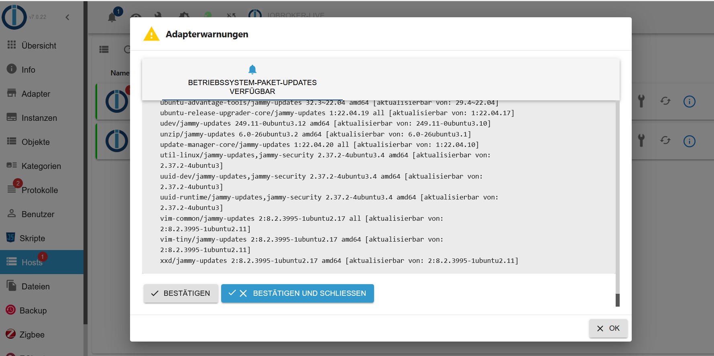
Task: Open the Dateien sidebar item
Action: coord(35,286)
